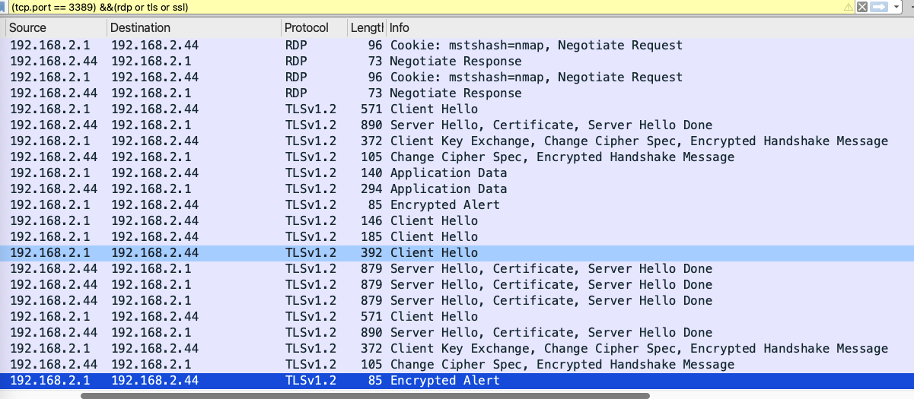Open the recent filter history dropdown arrow
Viewport: 914px width, 399px height.
(x=898, y=7)
